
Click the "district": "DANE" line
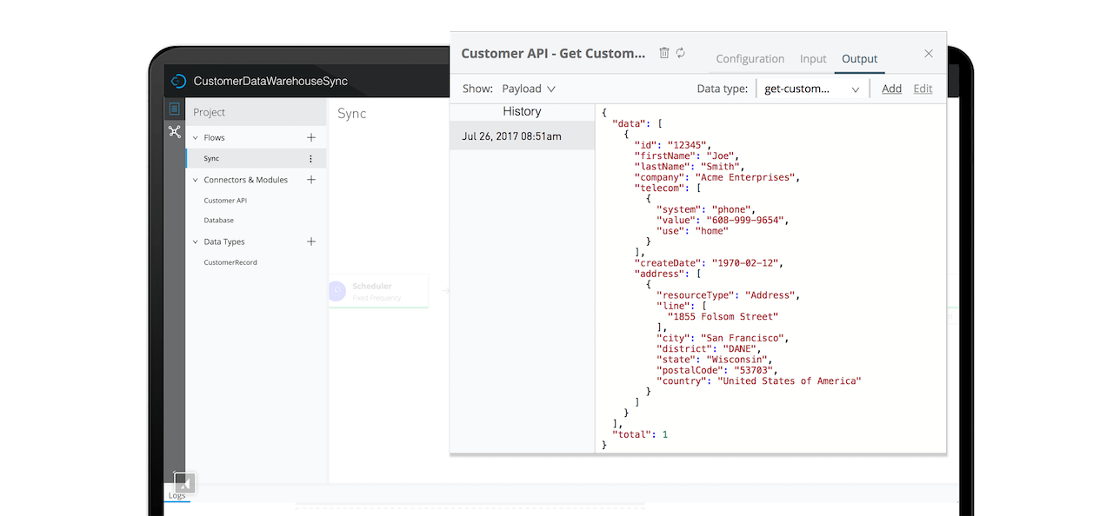click(x=708, y=348)
